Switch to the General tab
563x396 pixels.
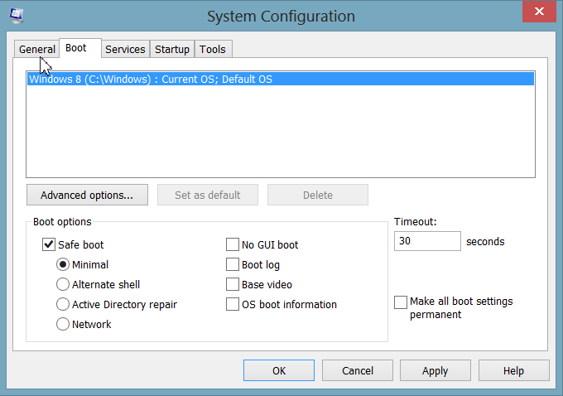click(36, 50)
